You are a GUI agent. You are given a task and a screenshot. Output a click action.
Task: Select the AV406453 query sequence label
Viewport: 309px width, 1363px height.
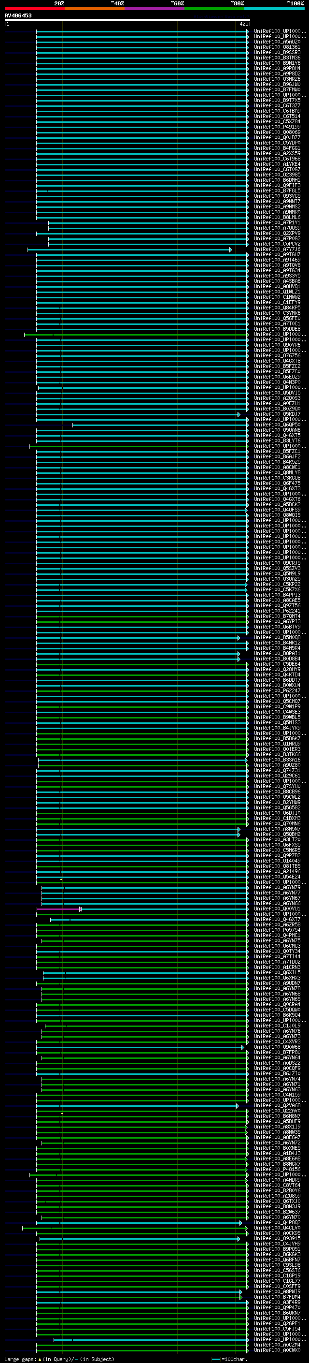[x=18, y=15]
